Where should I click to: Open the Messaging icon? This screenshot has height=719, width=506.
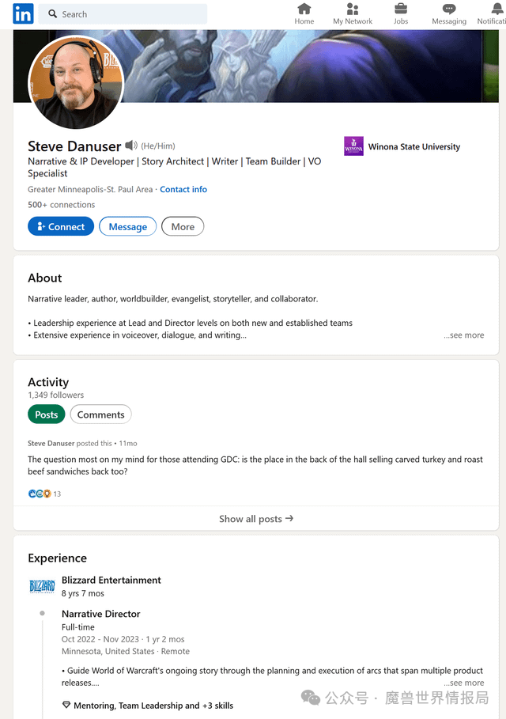pos(449,9)
